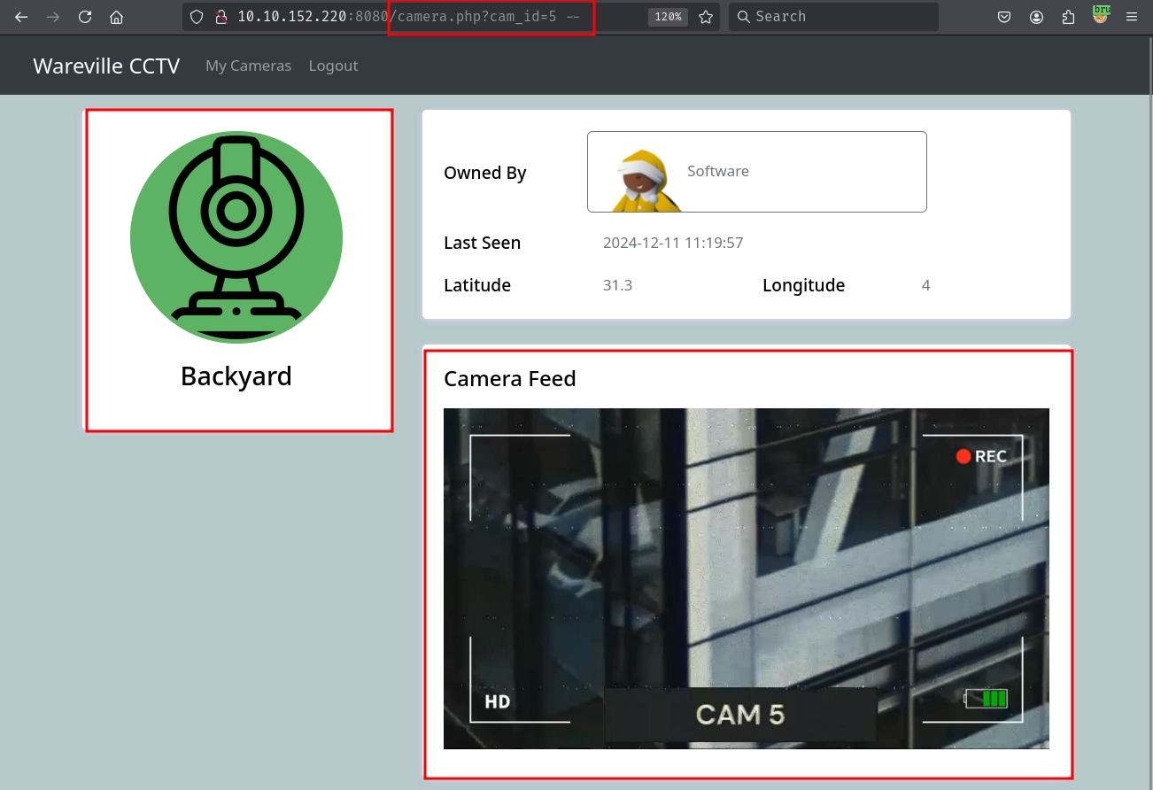Image resolution: width=1153 pixels, height=790 pixels.
Task: Click the CAM 5 camera feed image
Action: coord(746,577)
